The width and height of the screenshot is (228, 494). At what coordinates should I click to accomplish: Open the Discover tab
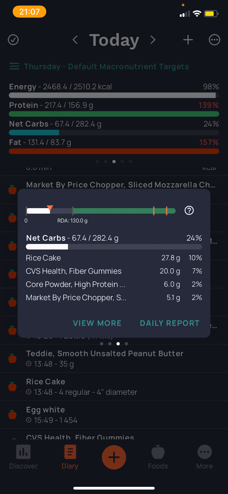point(23,457)
